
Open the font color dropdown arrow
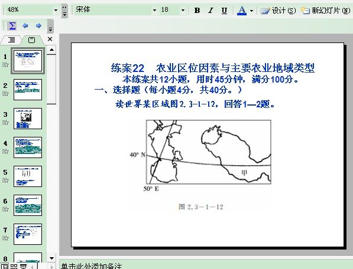click(252, 11)
